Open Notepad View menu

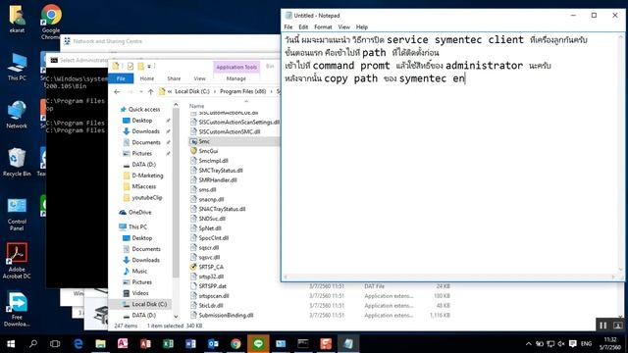343,26
